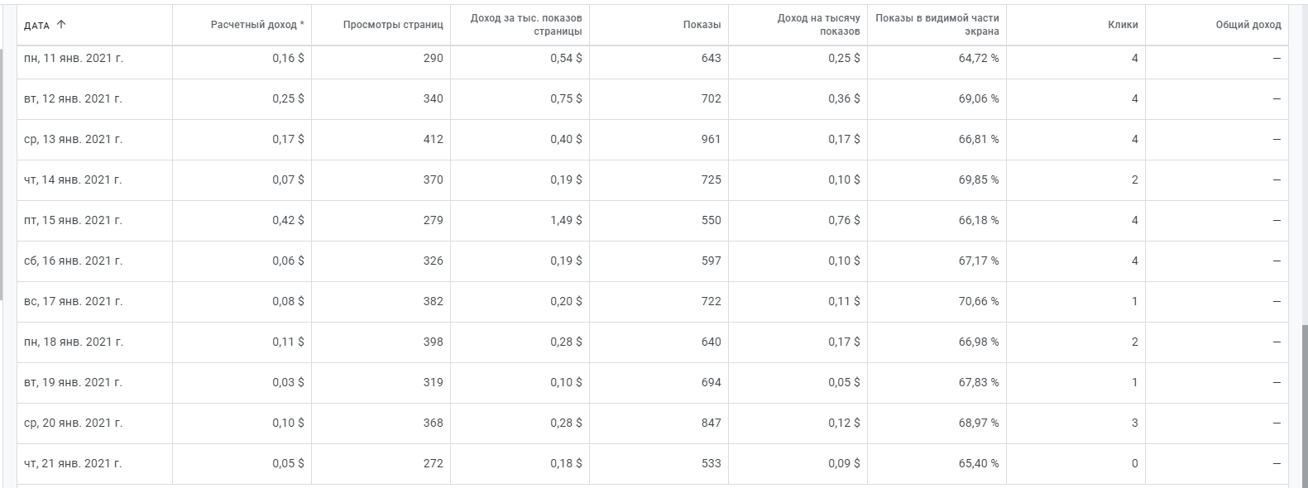
Task: Select Показы в видимой части экрана header
Action: (937, 25)
